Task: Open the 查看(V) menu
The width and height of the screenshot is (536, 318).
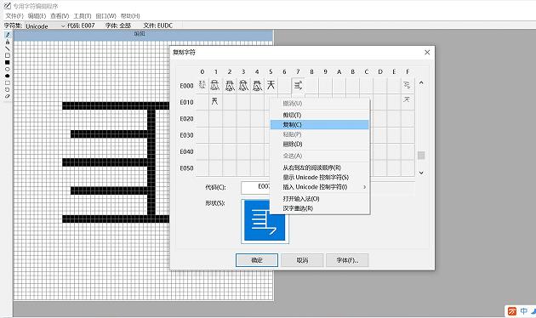Action: click(x=60, y=16)
